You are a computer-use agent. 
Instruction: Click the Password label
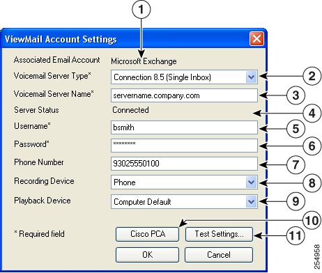click(31, 144)
